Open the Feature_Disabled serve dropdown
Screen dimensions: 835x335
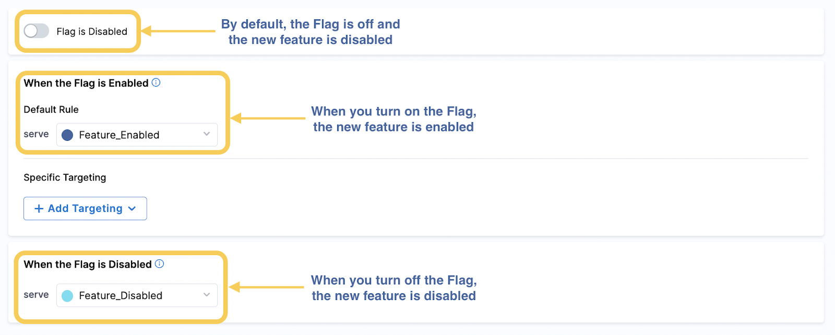(x=137, y=295)
